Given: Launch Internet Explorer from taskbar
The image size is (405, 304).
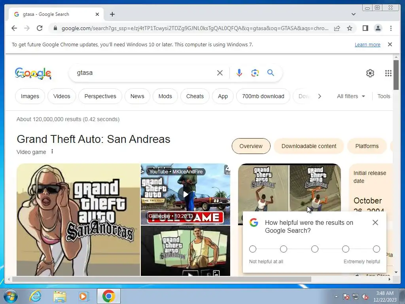Looking at the screenshot, I should pyautogui.click(x=35, y=296).
